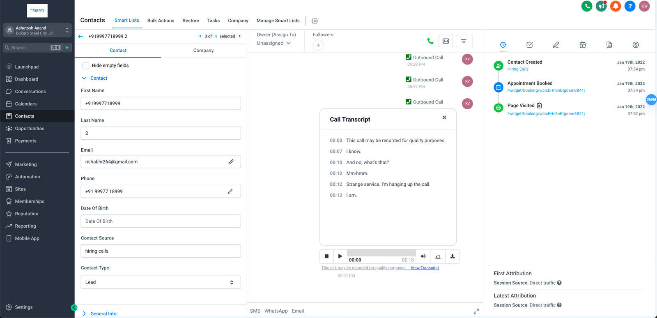Click the green phone call icon in conversation header
Screen dimensions: 657x318
430,41
